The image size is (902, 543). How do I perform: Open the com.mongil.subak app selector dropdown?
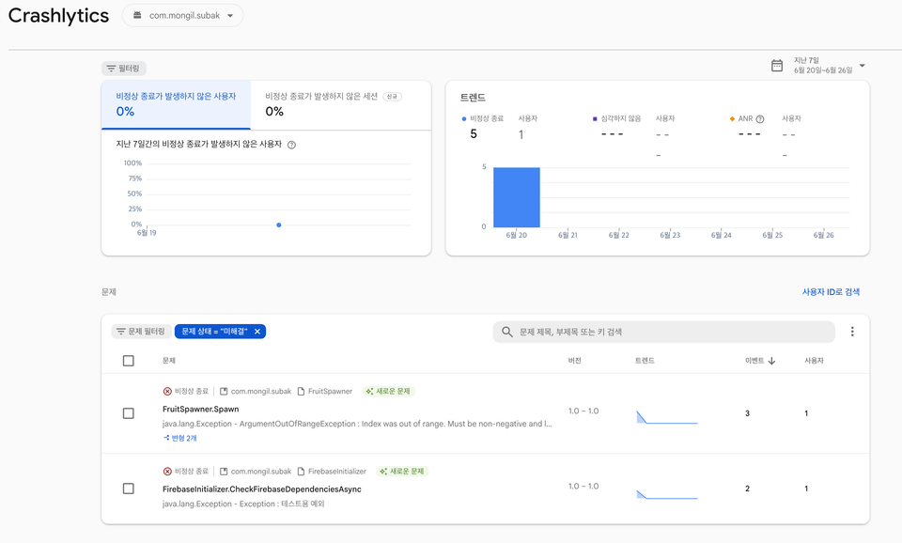click(x=182, y=16)
